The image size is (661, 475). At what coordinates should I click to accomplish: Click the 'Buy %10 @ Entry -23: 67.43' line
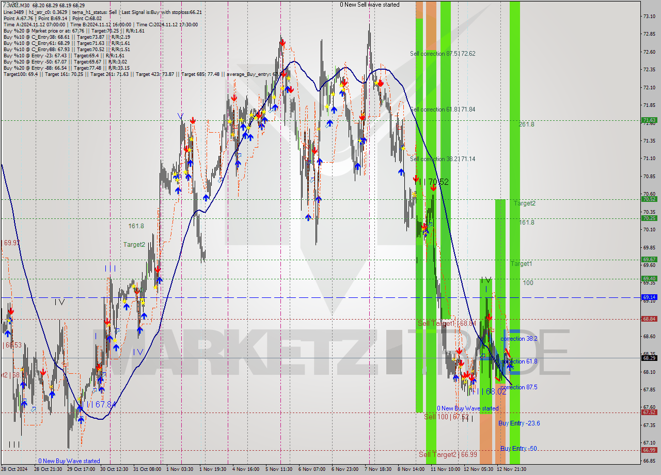64,56
